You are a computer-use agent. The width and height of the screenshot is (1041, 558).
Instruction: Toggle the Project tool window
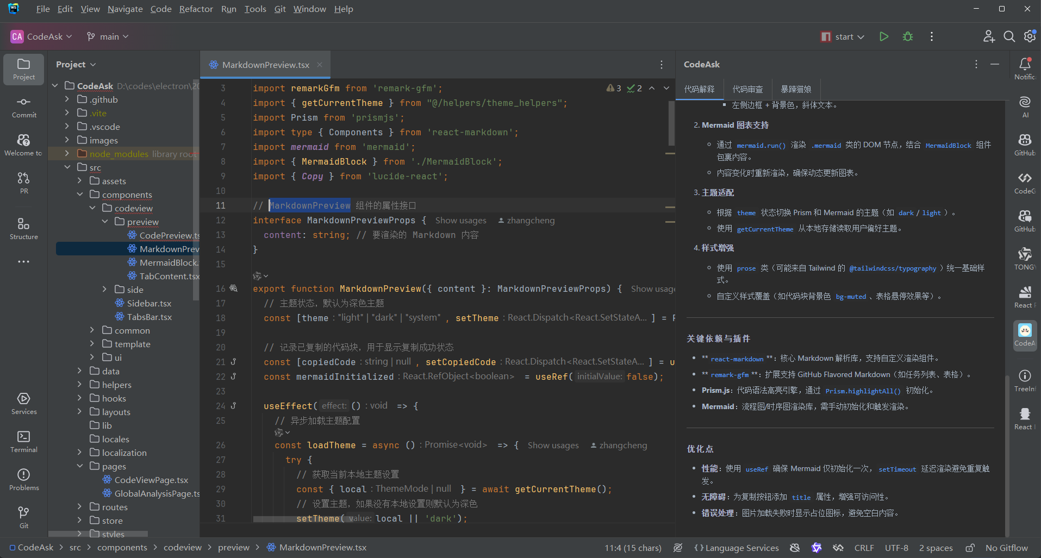[x=23, y=69]
